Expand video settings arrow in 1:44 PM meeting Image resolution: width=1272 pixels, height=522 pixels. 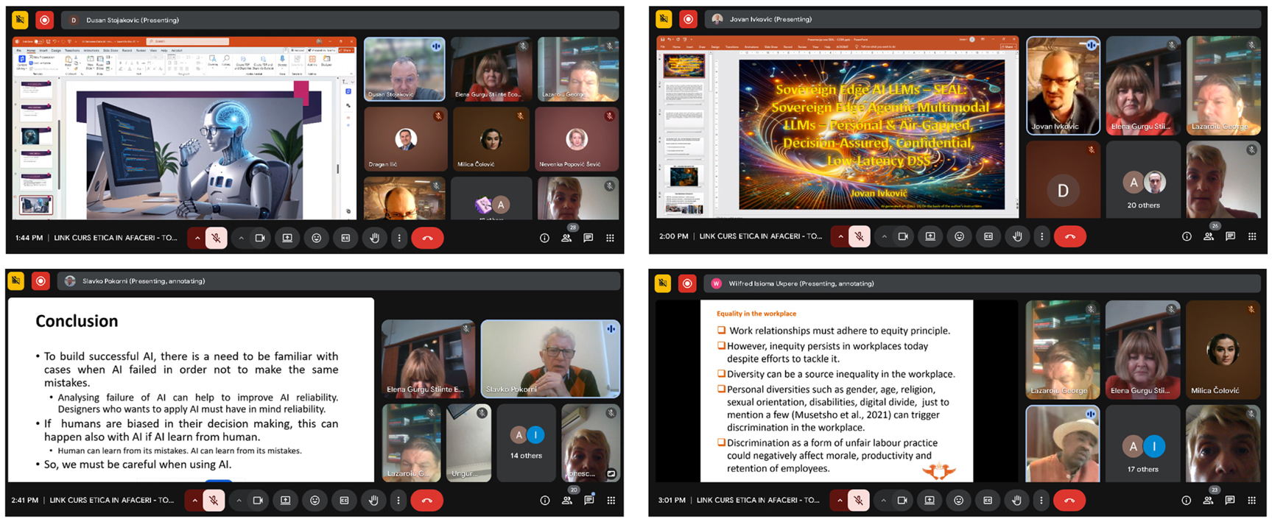click(x=241, y=238)
